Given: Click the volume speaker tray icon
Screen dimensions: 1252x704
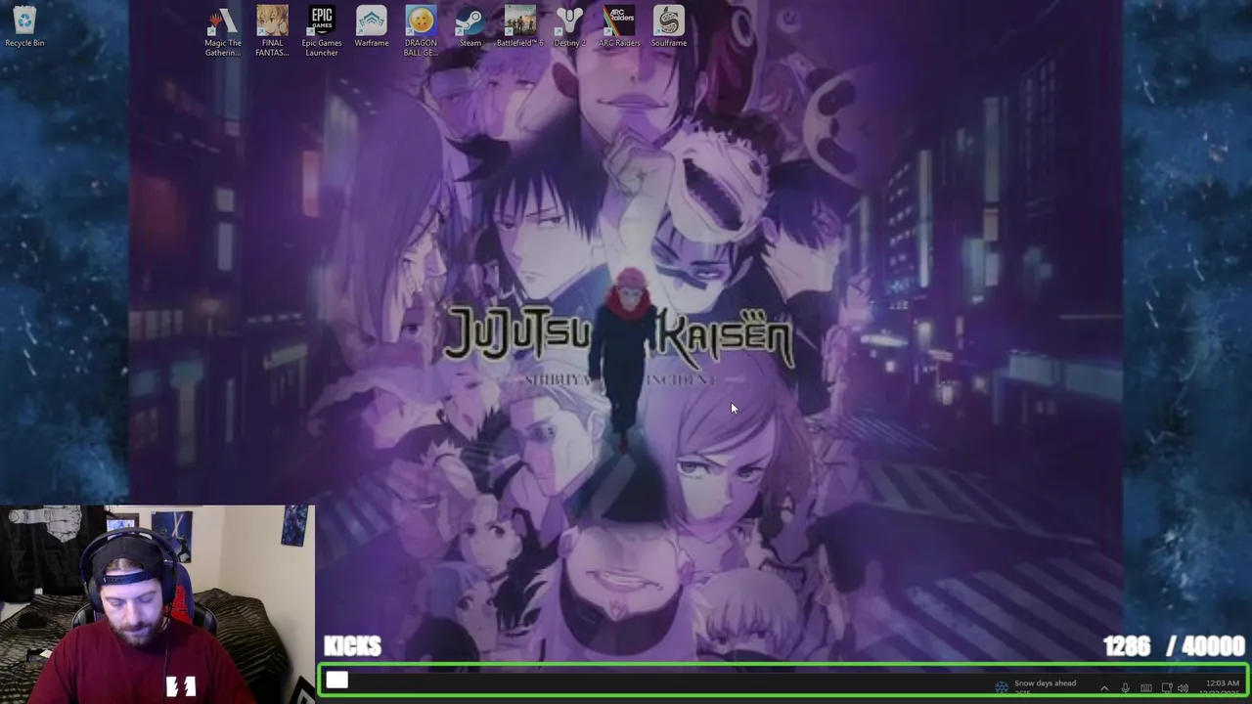Looking at the screenshot, I should coord(1184,688).
